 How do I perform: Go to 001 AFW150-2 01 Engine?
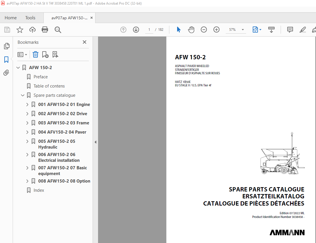tap(64, 105)
